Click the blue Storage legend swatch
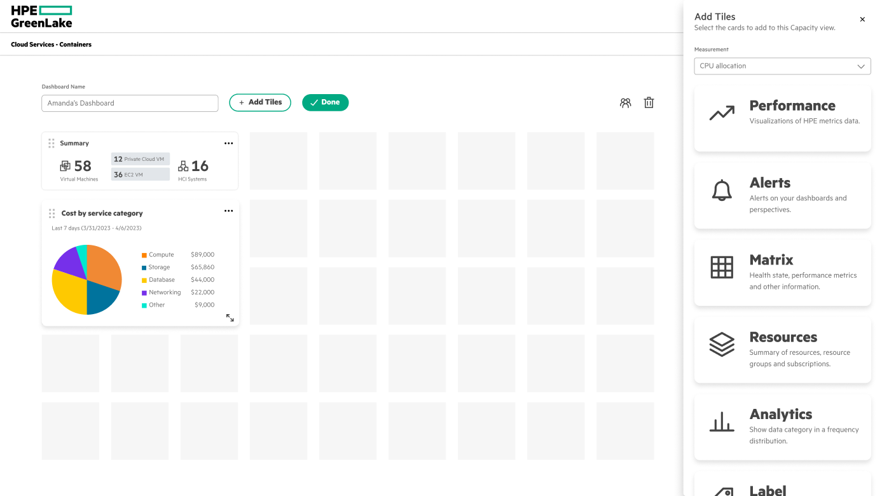The height and width of the screenshot is (496, 882). (x=144, y=268)
